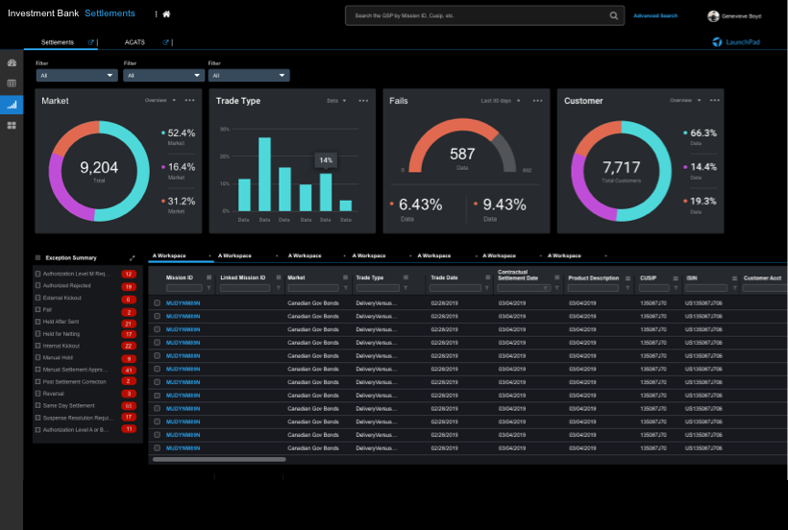Select the first table row checkbox
788x530 pixels.
click(158, 302)
